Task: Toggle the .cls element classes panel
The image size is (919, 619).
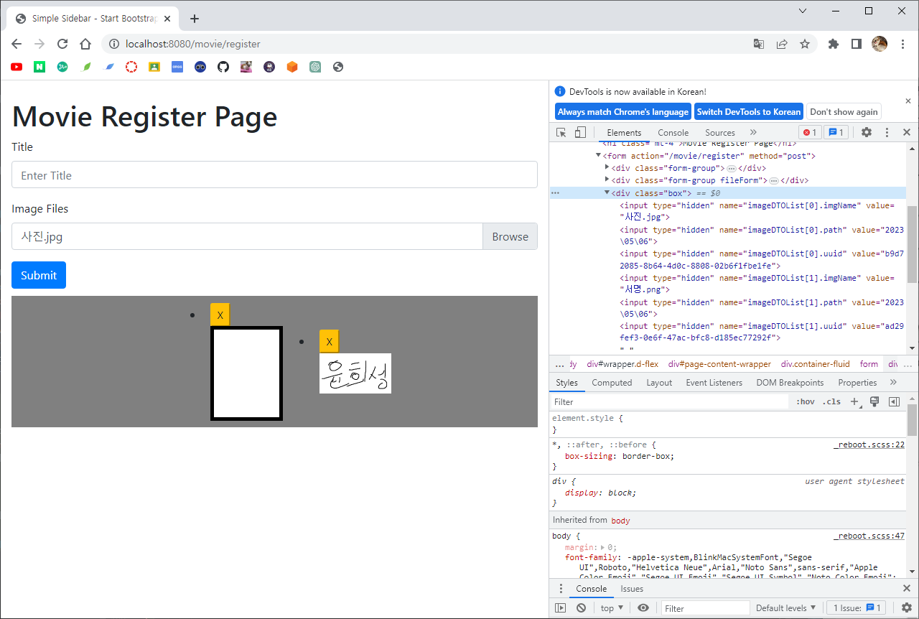Action: [831, 401]
